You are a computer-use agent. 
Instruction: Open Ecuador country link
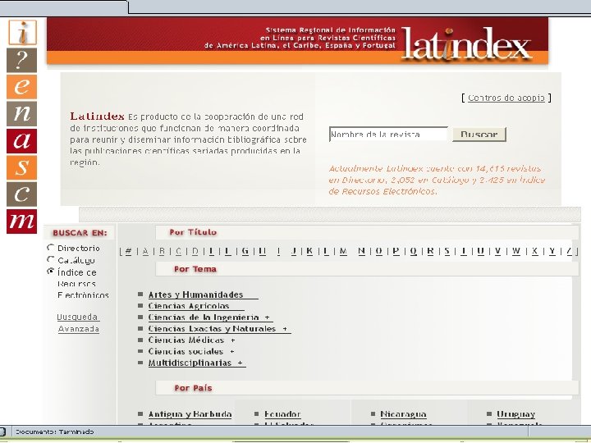(x=282, y=414)
